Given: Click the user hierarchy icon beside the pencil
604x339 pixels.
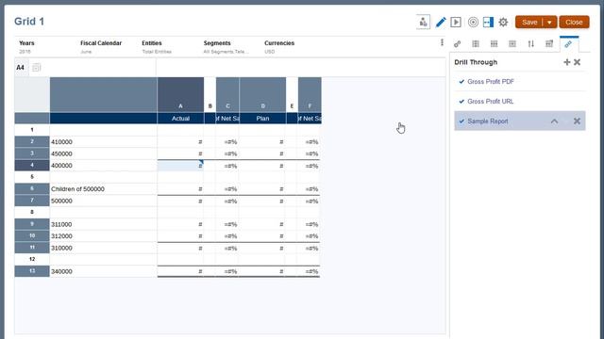Looking at the screenshot, I should pyautogui.click(x=423, y=22).
